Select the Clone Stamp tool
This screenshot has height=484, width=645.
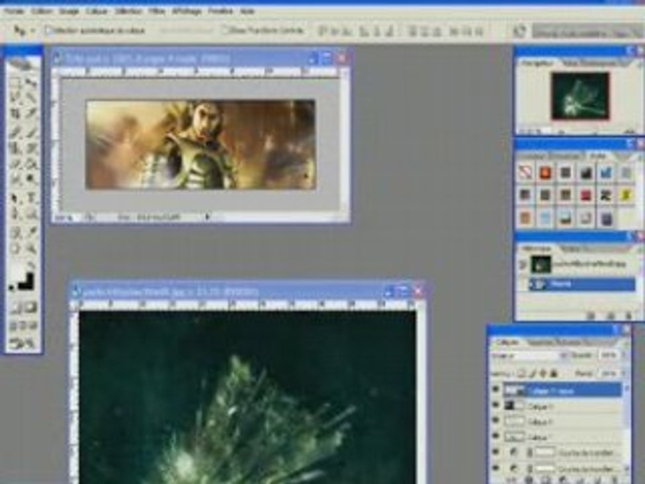[x=15, y=148]
